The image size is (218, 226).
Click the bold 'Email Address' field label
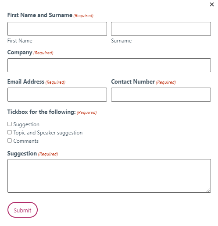[x=26, y=81]
